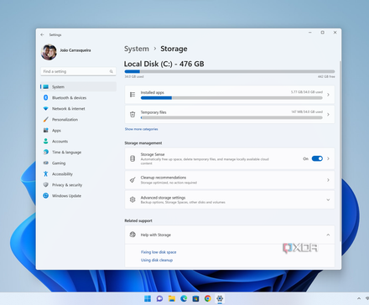Image resolution: width=369 pixels, height=305 pixels.
Task: Click the Privacy & security shield icon
Action: (46, 184)
